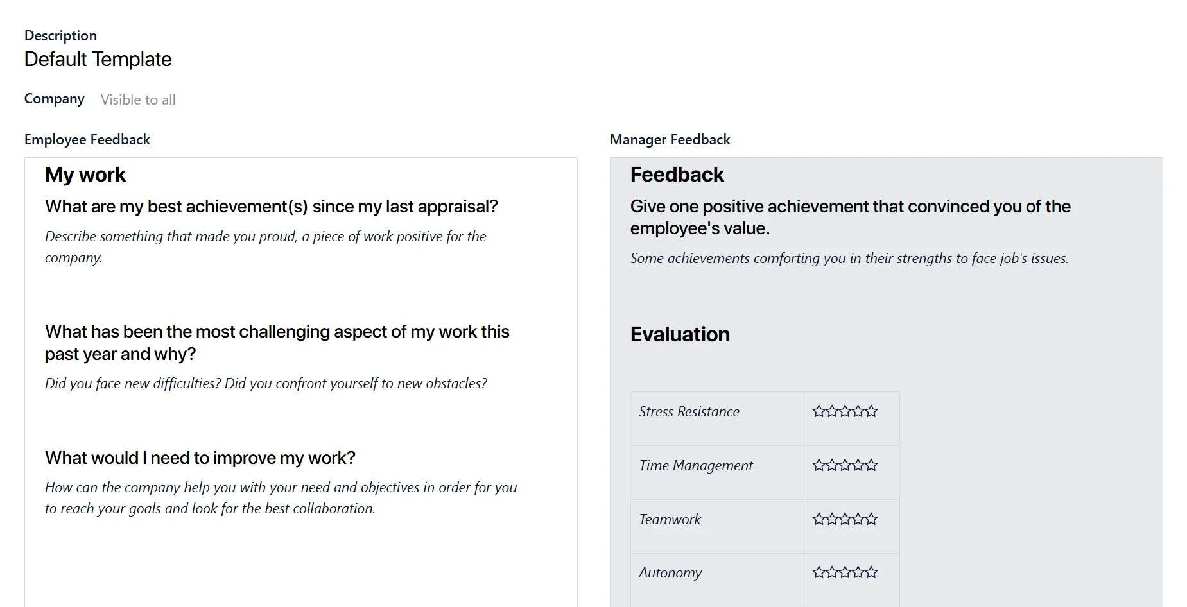
Task: Set Stress Resistance to five stars
Action: coord(871,411)
